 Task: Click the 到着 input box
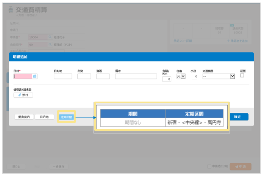click(103, 76)
